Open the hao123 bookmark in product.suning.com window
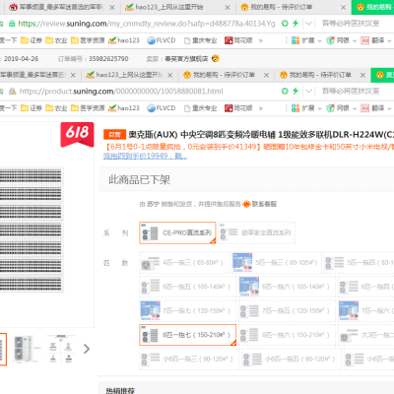This screenshot has height=394, width=394. pos(124,108)
